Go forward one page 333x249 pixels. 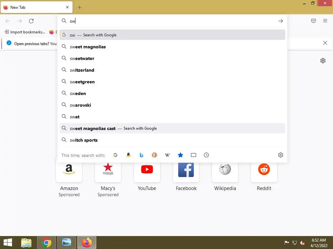pos(20,21)
